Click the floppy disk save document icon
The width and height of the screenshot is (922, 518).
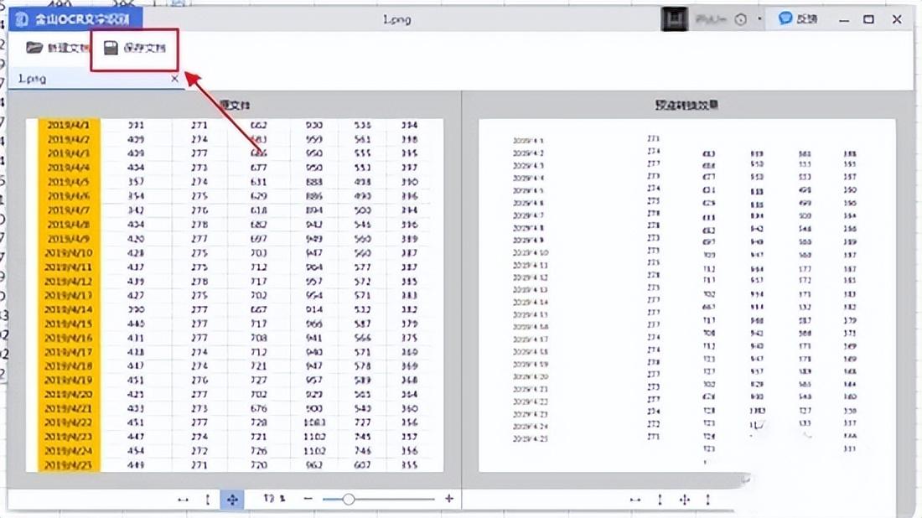click(x=111, y=48)
